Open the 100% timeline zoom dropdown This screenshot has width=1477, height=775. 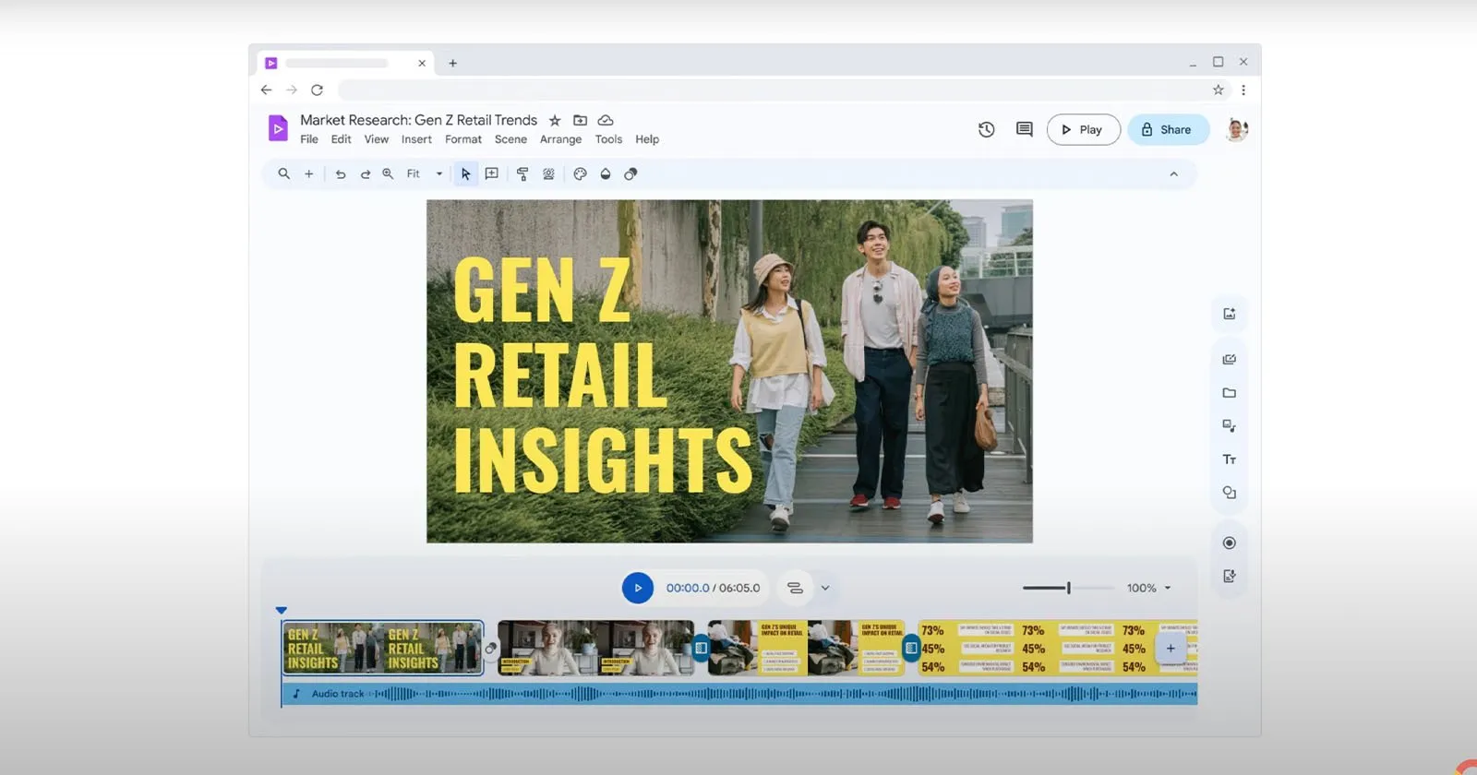pyautogui.click(x=1149, y=588)
